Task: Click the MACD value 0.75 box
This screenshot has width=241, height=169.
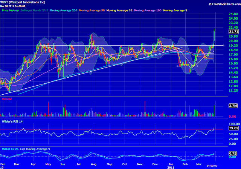Action: tap(233, 153)
